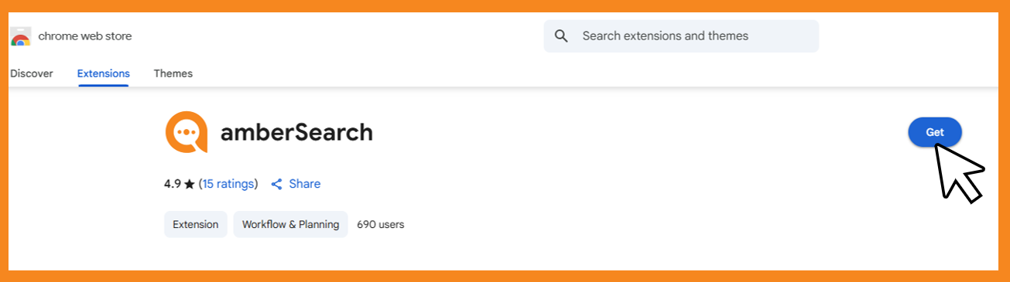
Task: Switch to the Extensions tab
Action: pos(104,73)
